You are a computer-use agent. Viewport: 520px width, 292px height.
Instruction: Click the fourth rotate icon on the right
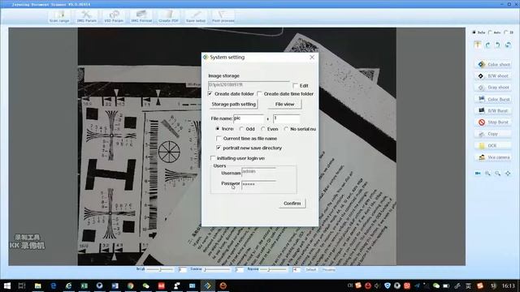click(x=508, y=45)
